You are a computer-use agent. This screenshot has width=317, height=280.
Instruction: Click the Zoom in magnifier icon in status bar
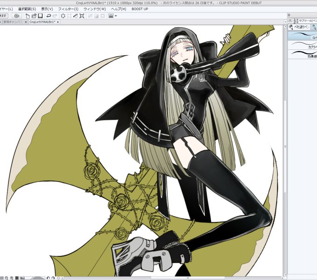12,278
